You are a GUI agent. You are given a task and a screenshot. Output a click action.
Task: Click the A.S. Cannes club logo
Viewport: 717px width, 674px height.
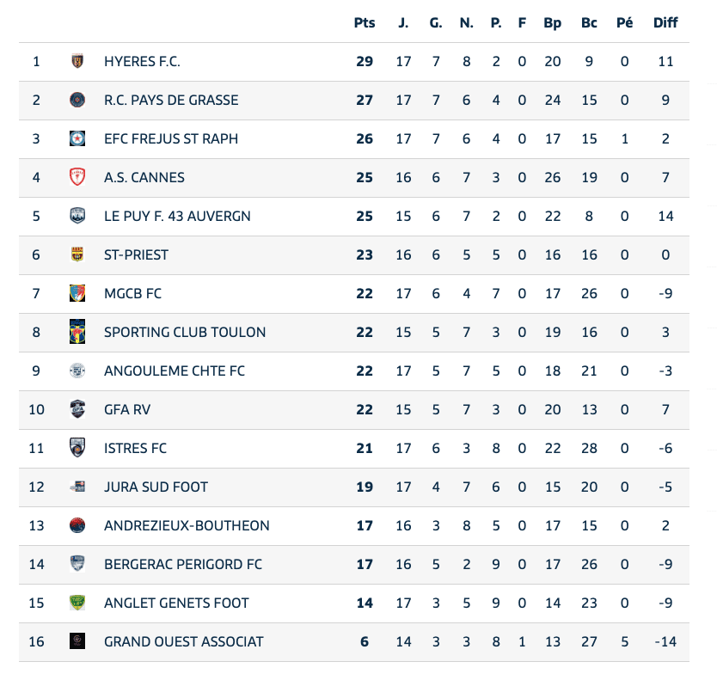point(77,177)
